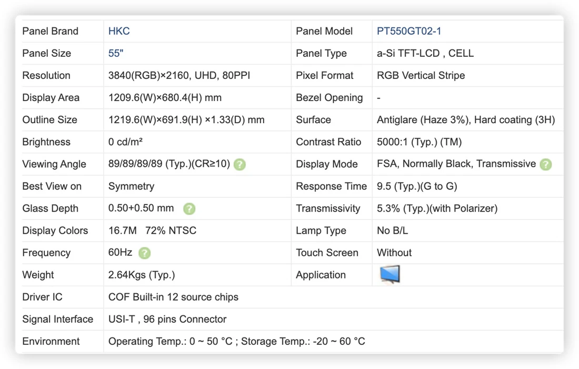Open the PT550GT02-1 panel model link

409,31
